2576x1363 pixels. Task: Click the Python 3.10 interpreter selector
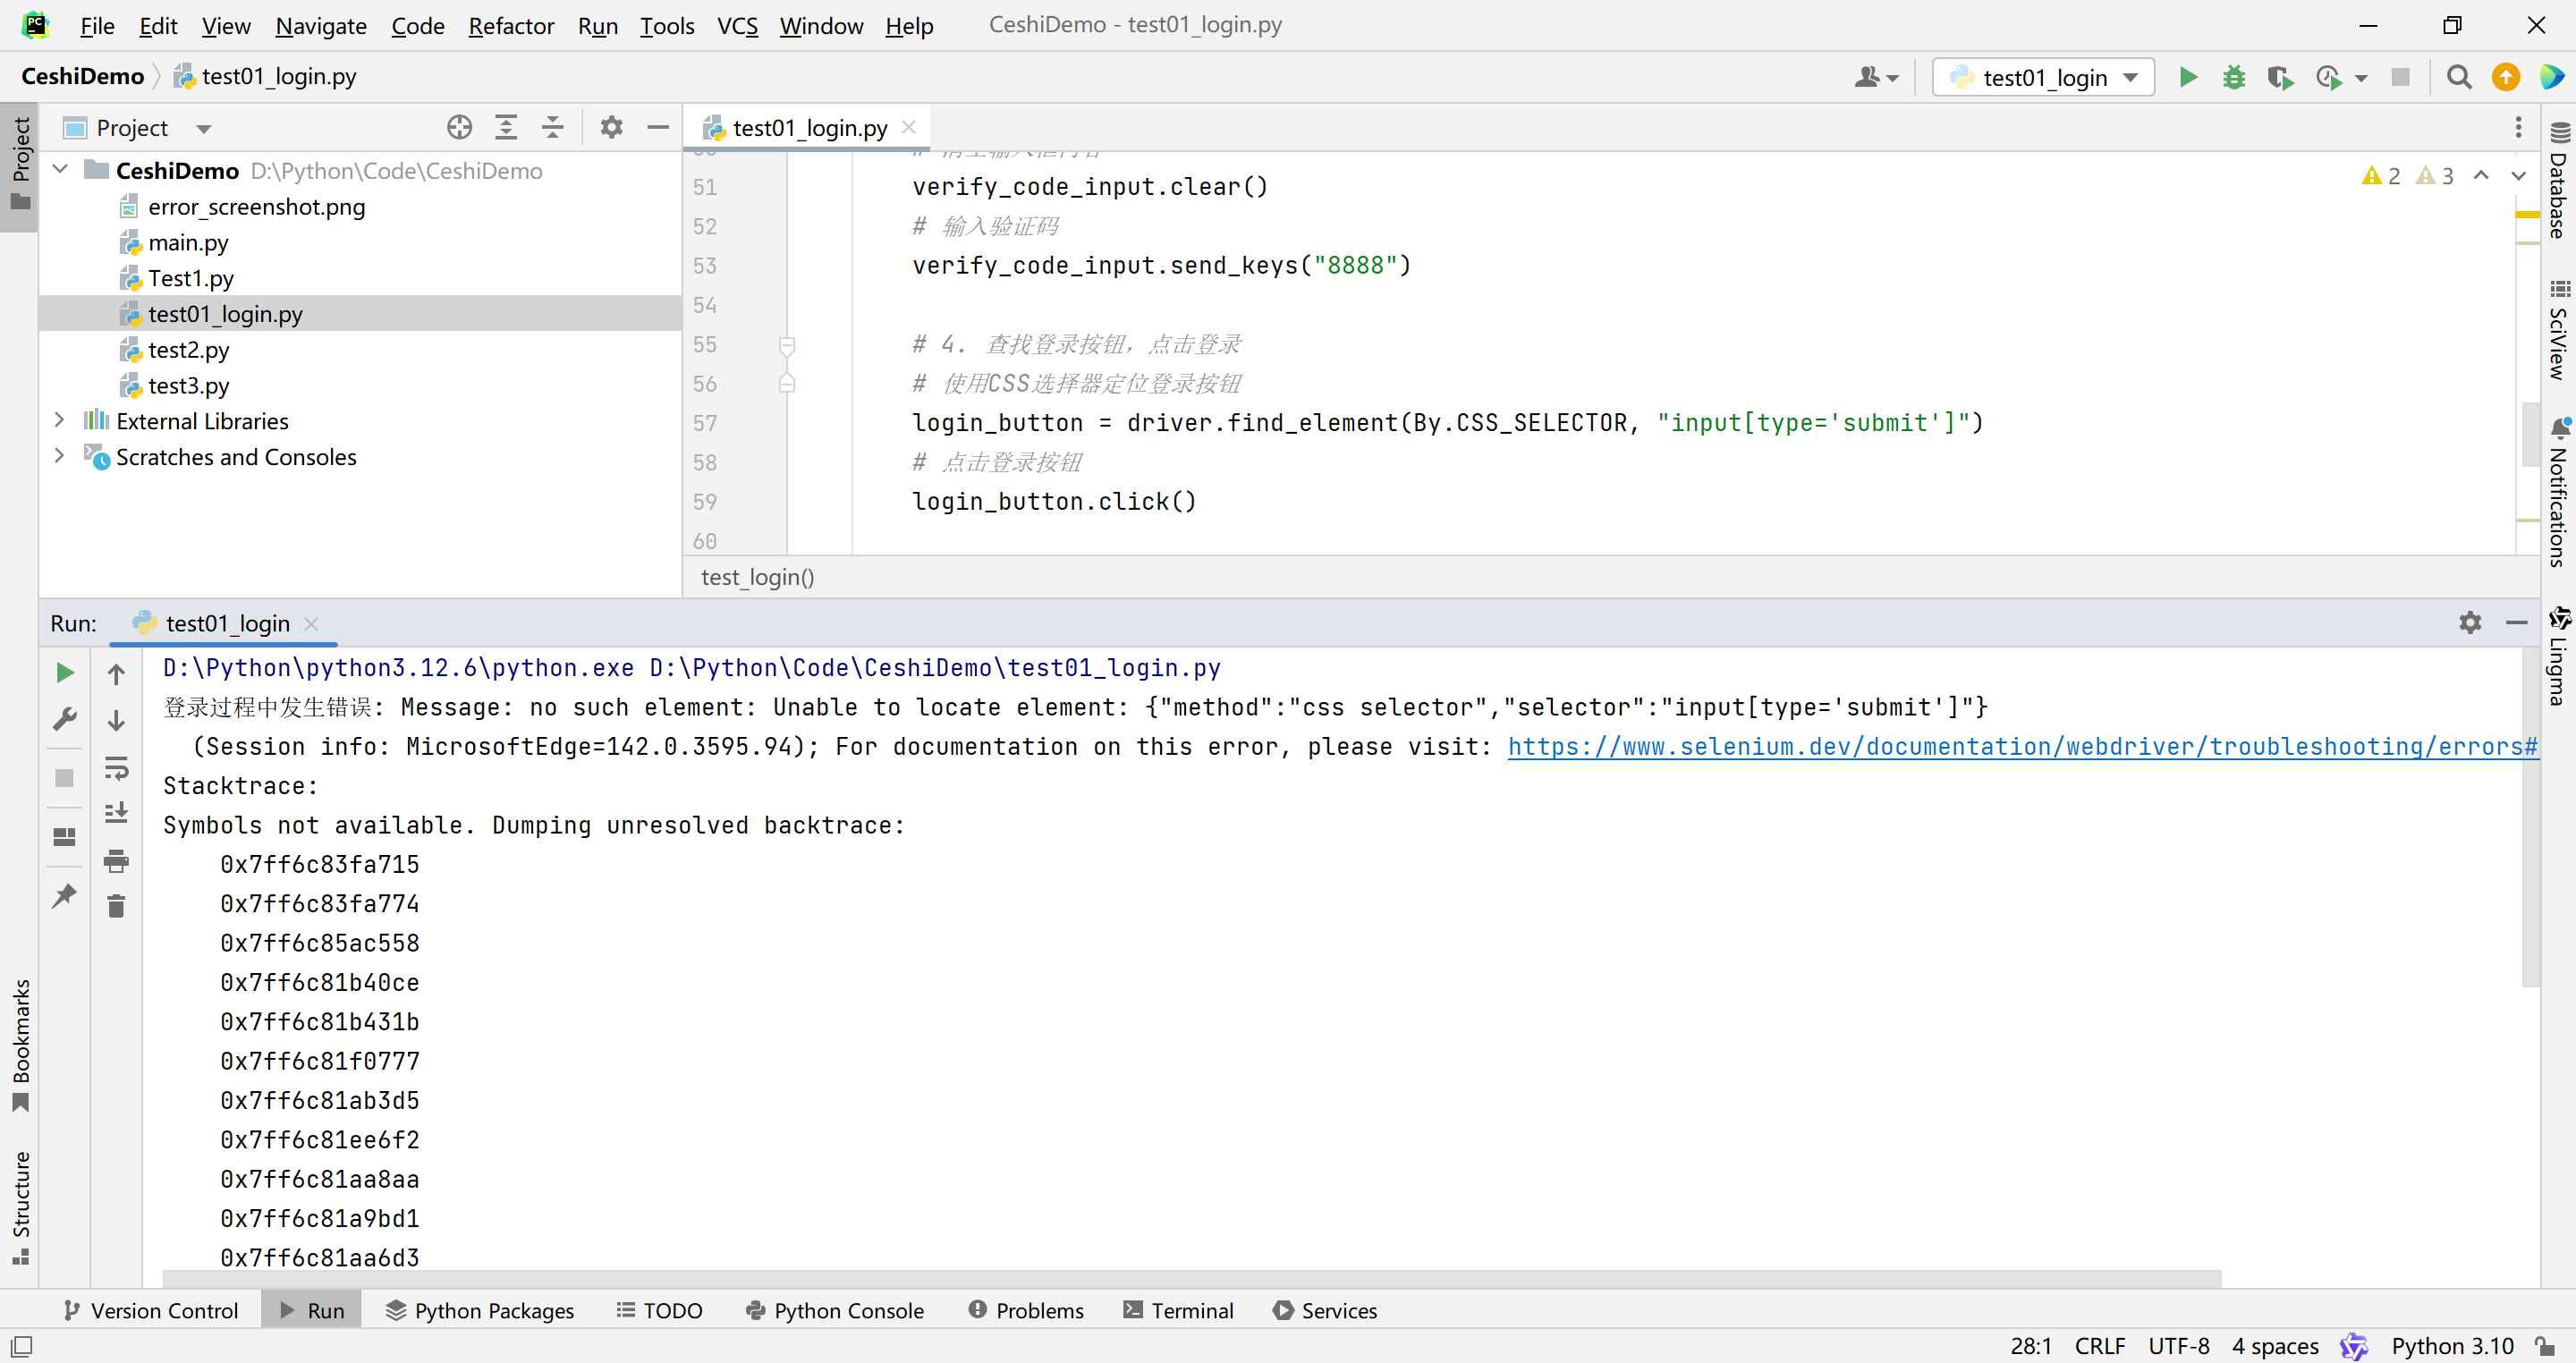click(2452, 1346)
